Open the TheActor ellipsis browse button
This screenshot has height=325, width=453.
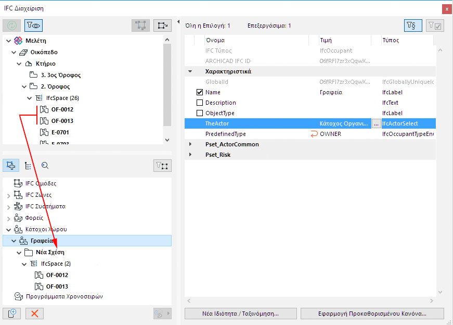(376, 123)
